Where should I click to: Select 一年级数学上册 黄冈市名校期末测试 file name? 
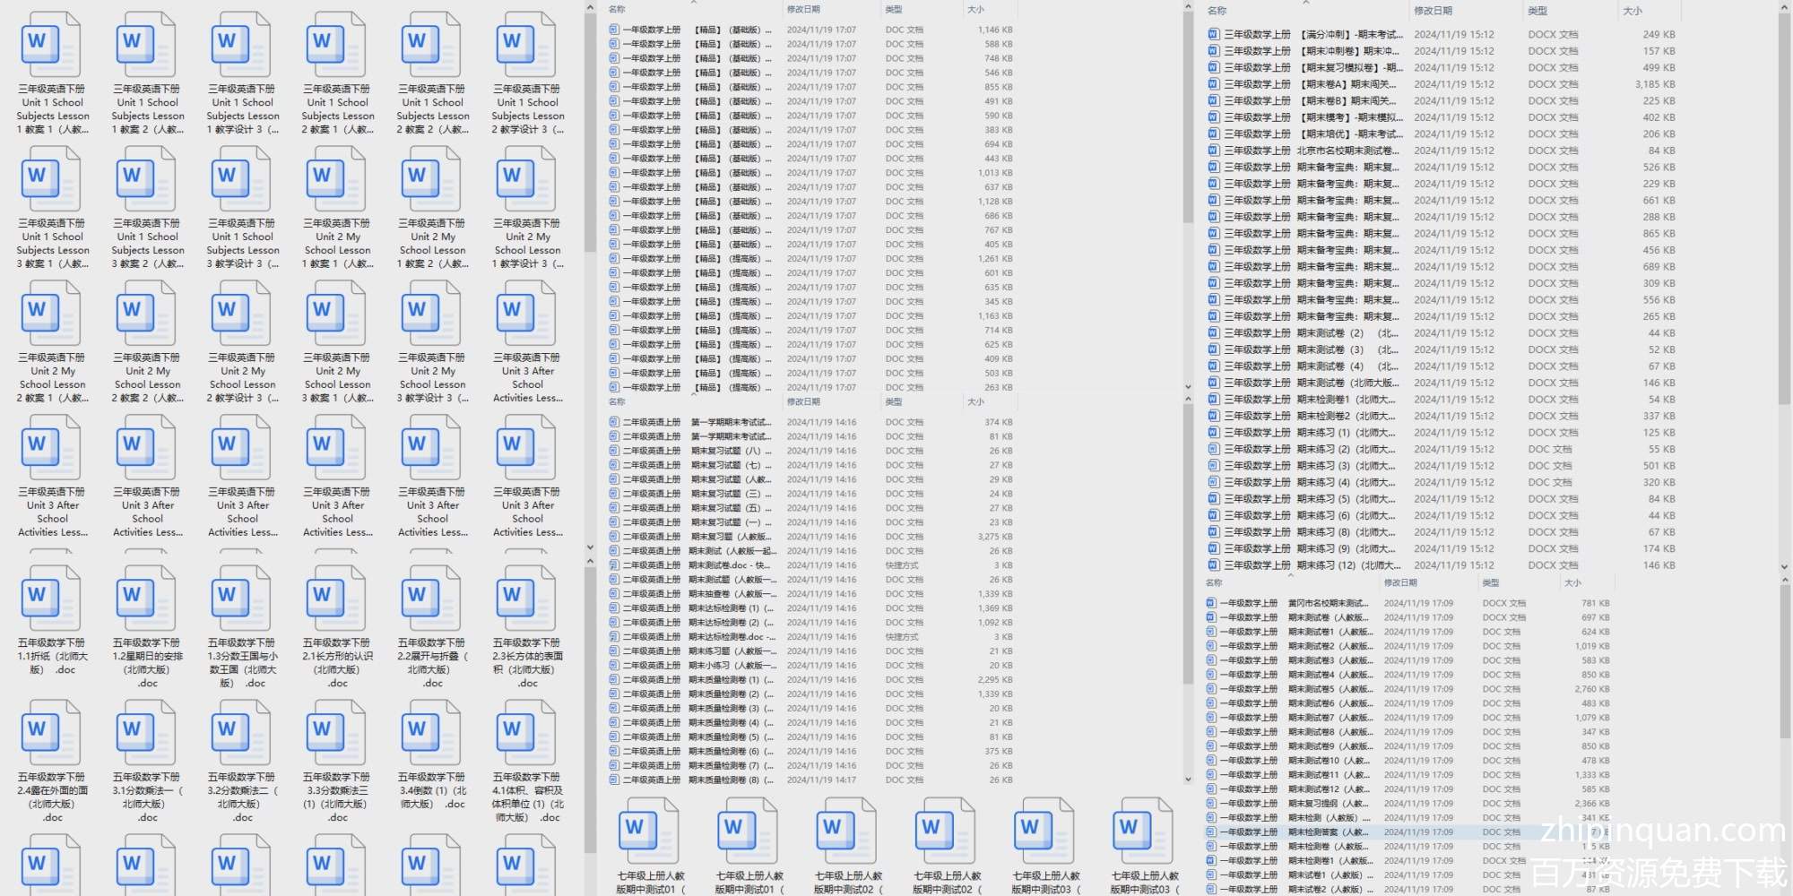click(x=1295, y=603)
